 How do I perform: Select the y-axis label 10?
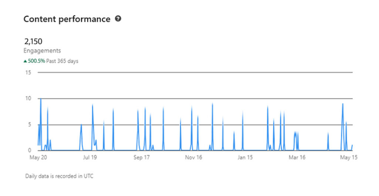click(28, 98)
